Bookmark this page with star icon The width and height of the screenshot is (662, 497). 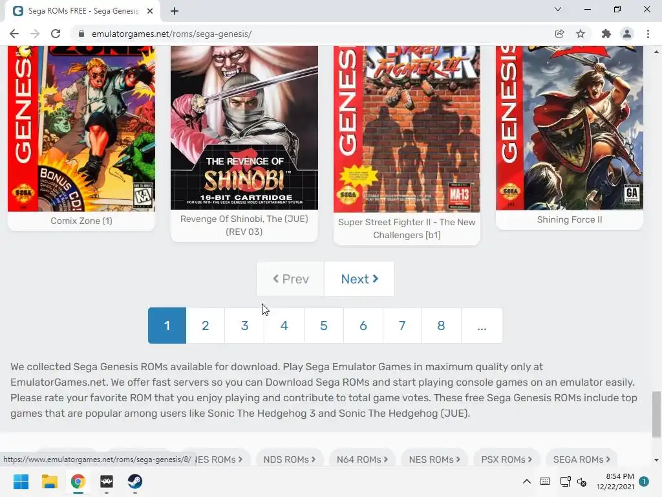click(x=581, y=34)
